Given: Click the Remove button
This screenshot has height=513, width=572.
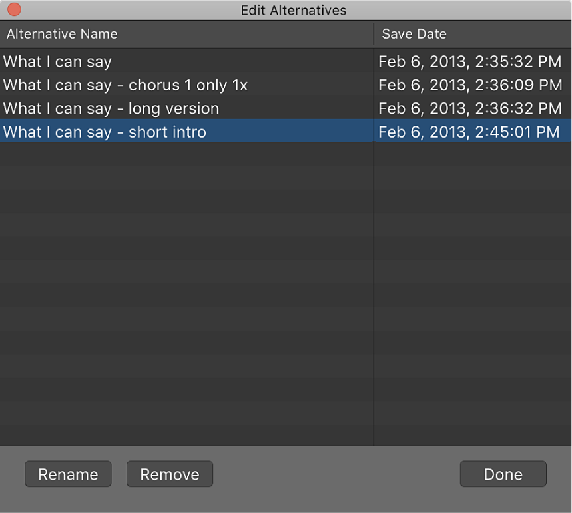Looking at the screenshot, I should [x=169, y=474].
